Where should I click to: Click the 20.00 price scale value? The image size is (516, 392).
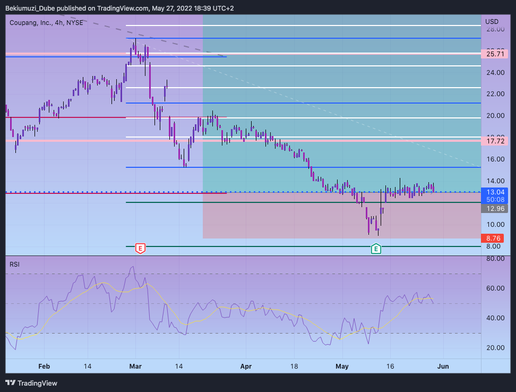tap(495, 116)
